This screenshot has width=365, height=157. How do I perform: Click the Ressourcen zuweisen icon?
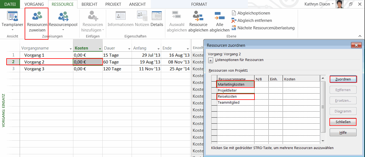pyautogui.click(x=37, y=16)
